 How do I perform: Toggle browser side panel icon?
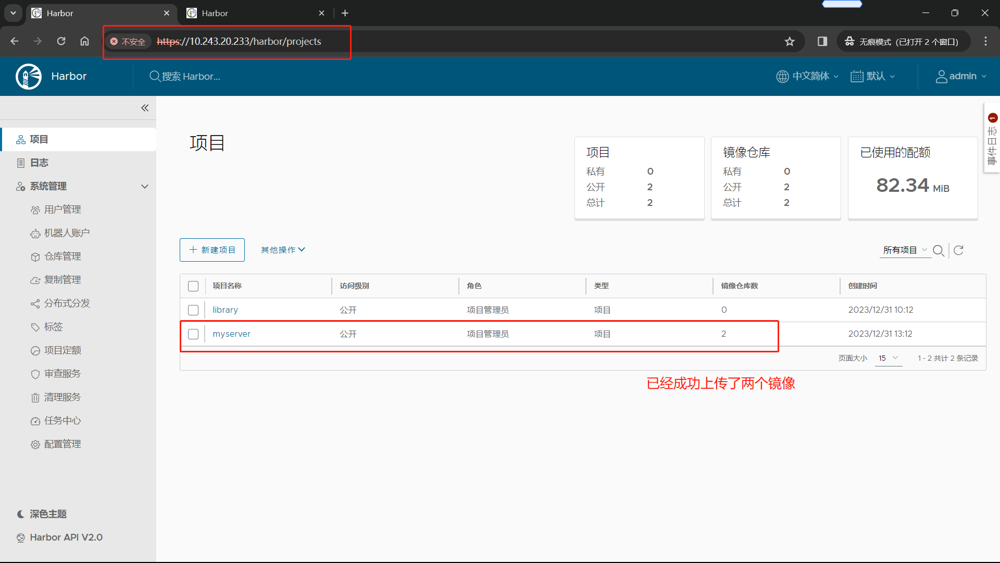822,41
